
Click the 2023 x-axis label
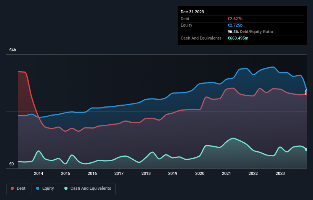pos(280,173)
